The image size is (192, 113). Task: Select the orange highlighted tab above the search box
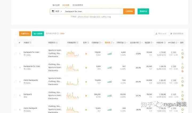point(66,5)
